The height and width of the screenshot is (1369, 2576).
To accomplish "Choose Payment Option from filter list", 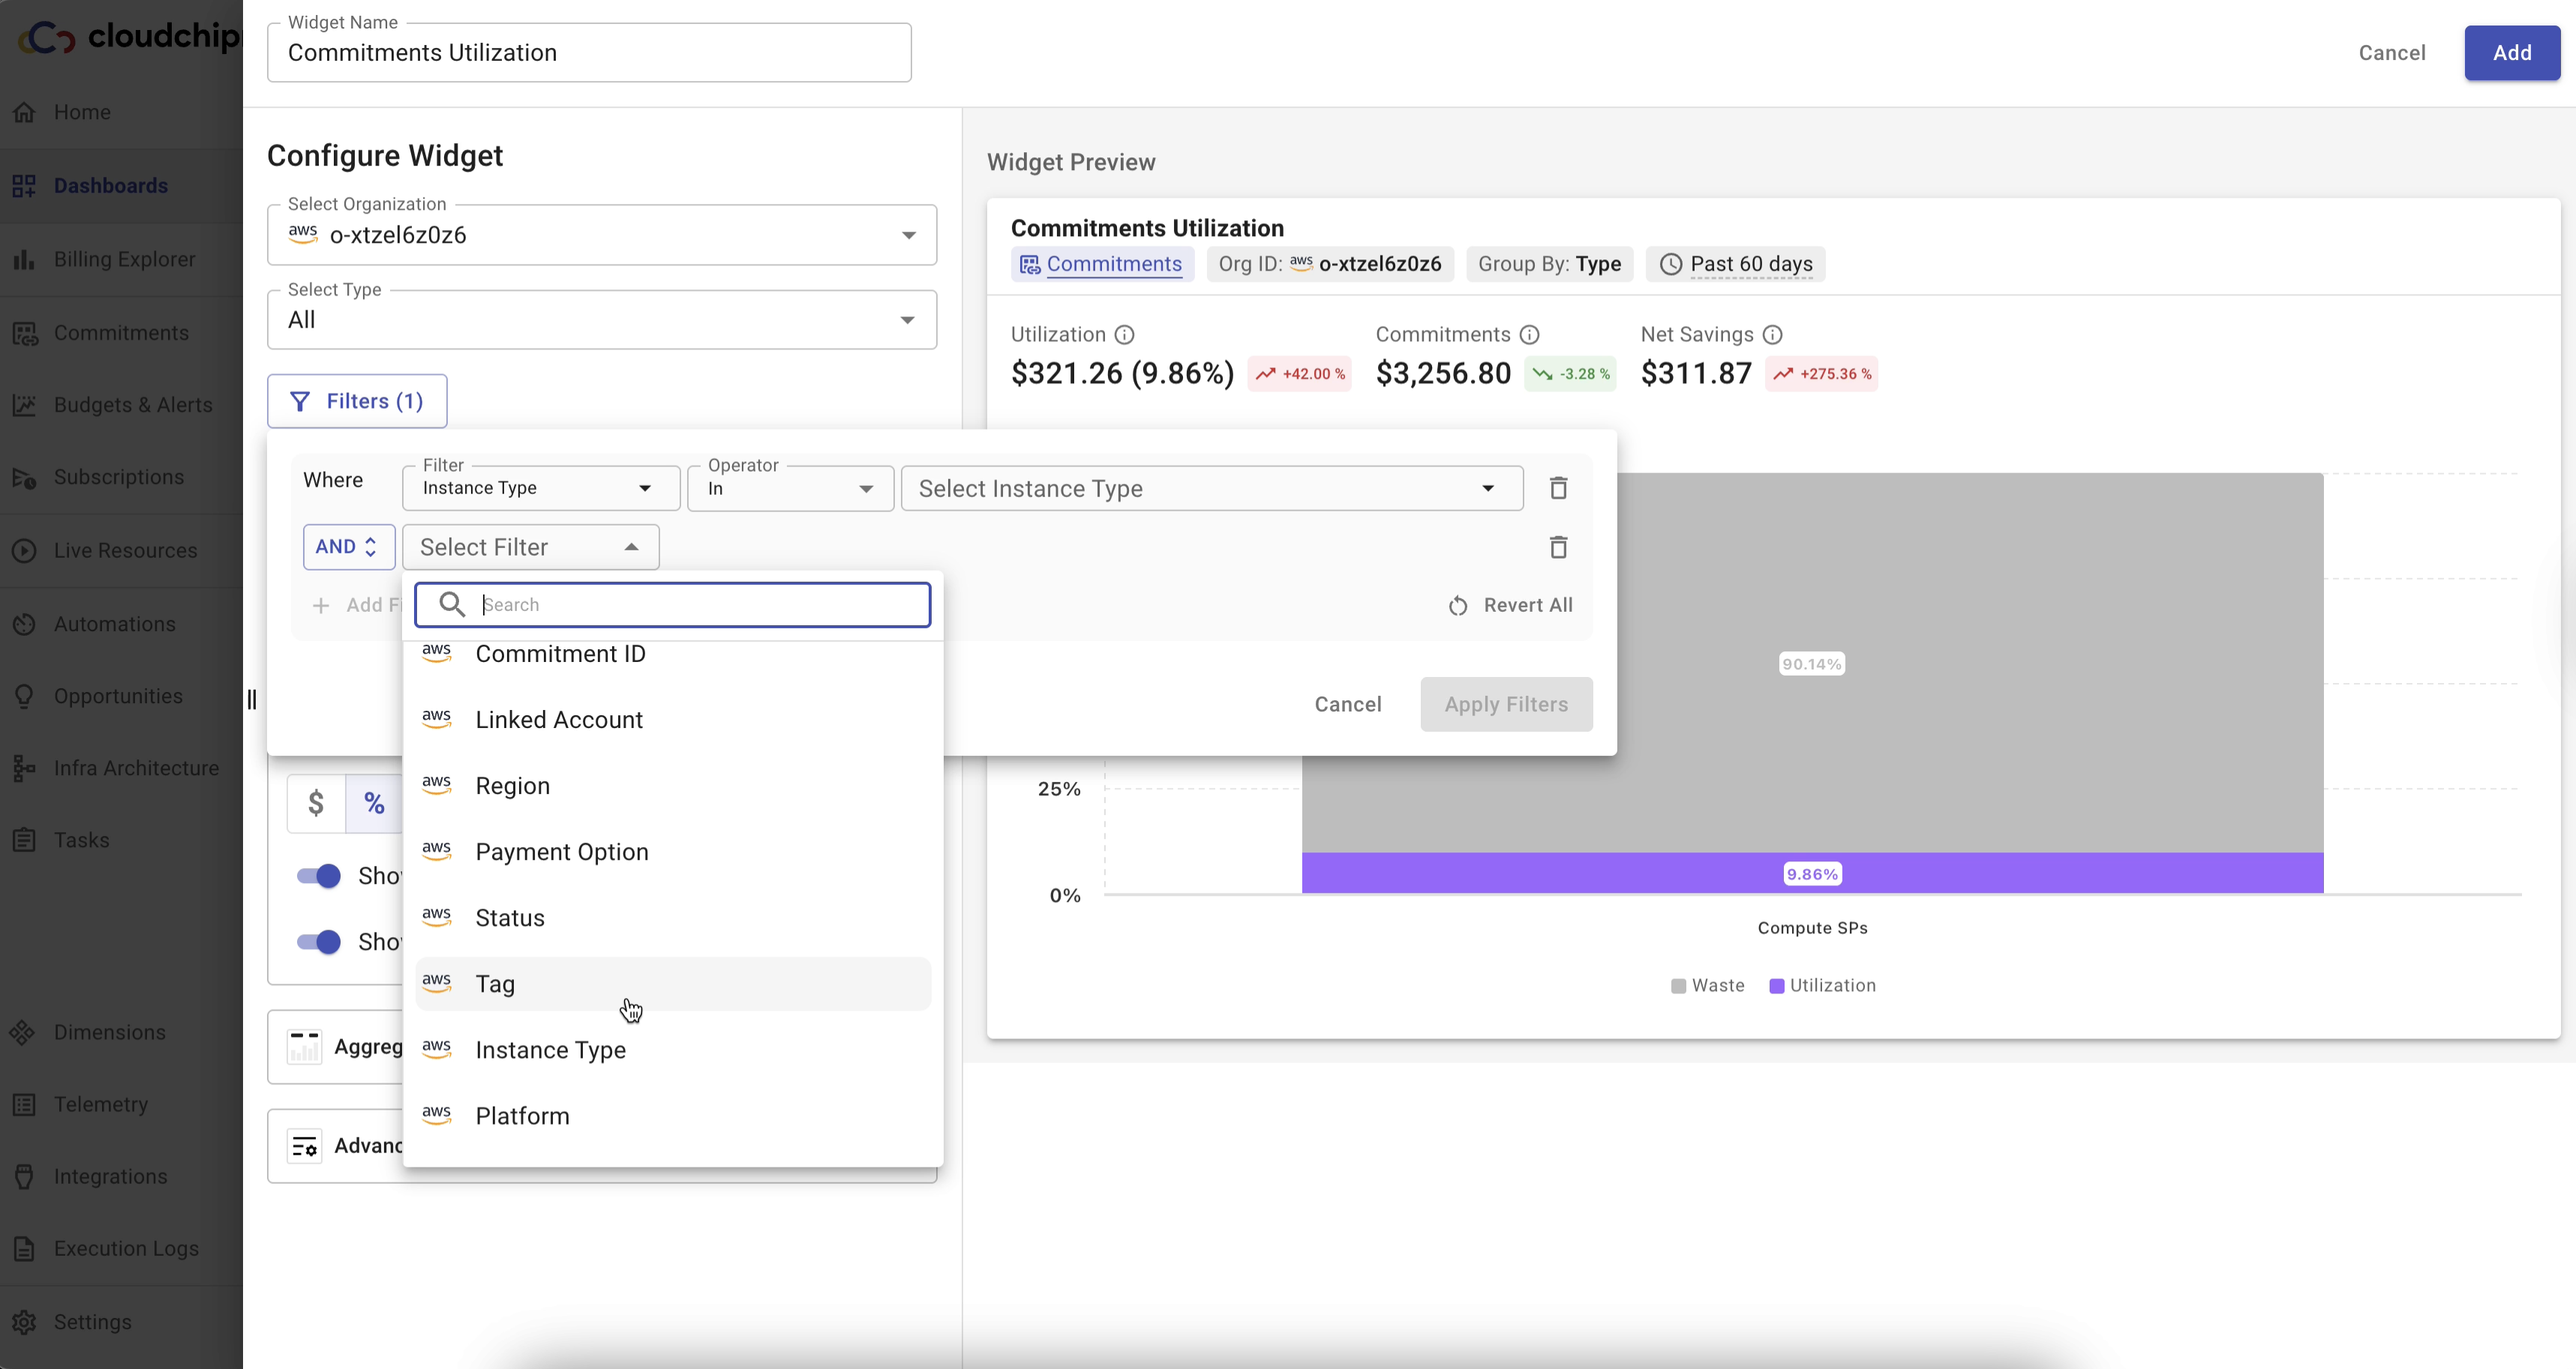I will tap(561, 852).
